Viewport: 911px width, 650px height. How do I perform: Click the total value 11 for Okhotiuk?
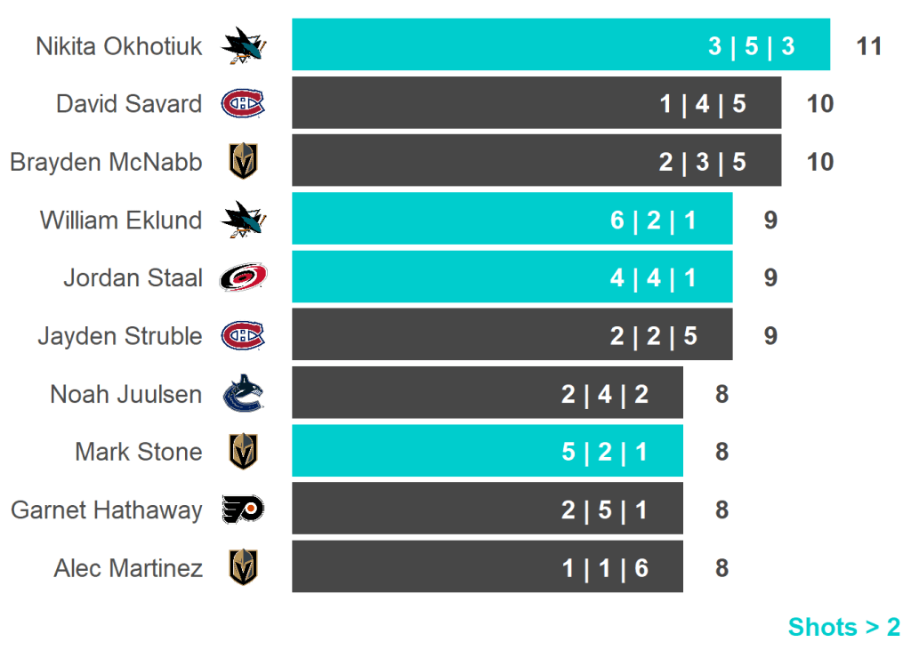tap(868, 46)
